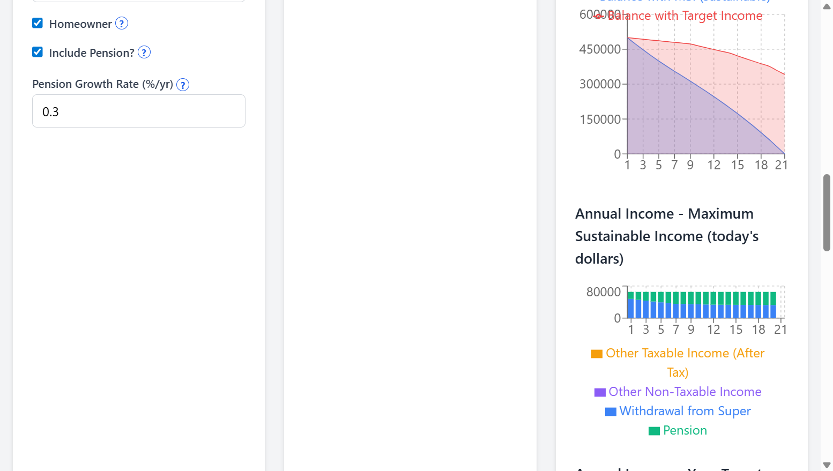Focus the Pension Growth Rate input field

[x=139, y=111]
